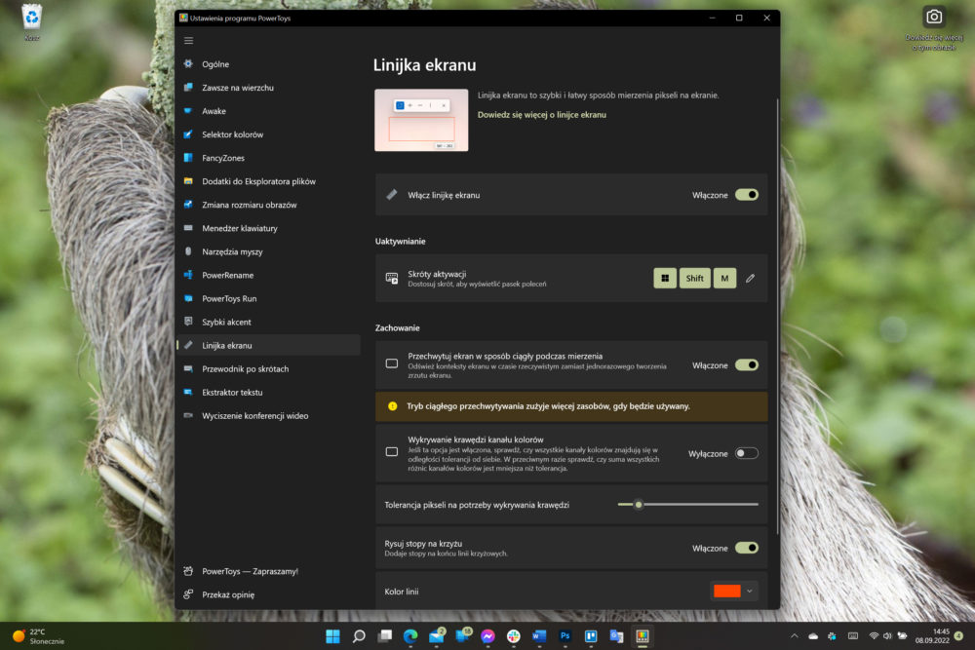Select FancyZones in the sidebar
Image resolution: width=975 pixels, height=650 pixels.
[x=269, y=158]
